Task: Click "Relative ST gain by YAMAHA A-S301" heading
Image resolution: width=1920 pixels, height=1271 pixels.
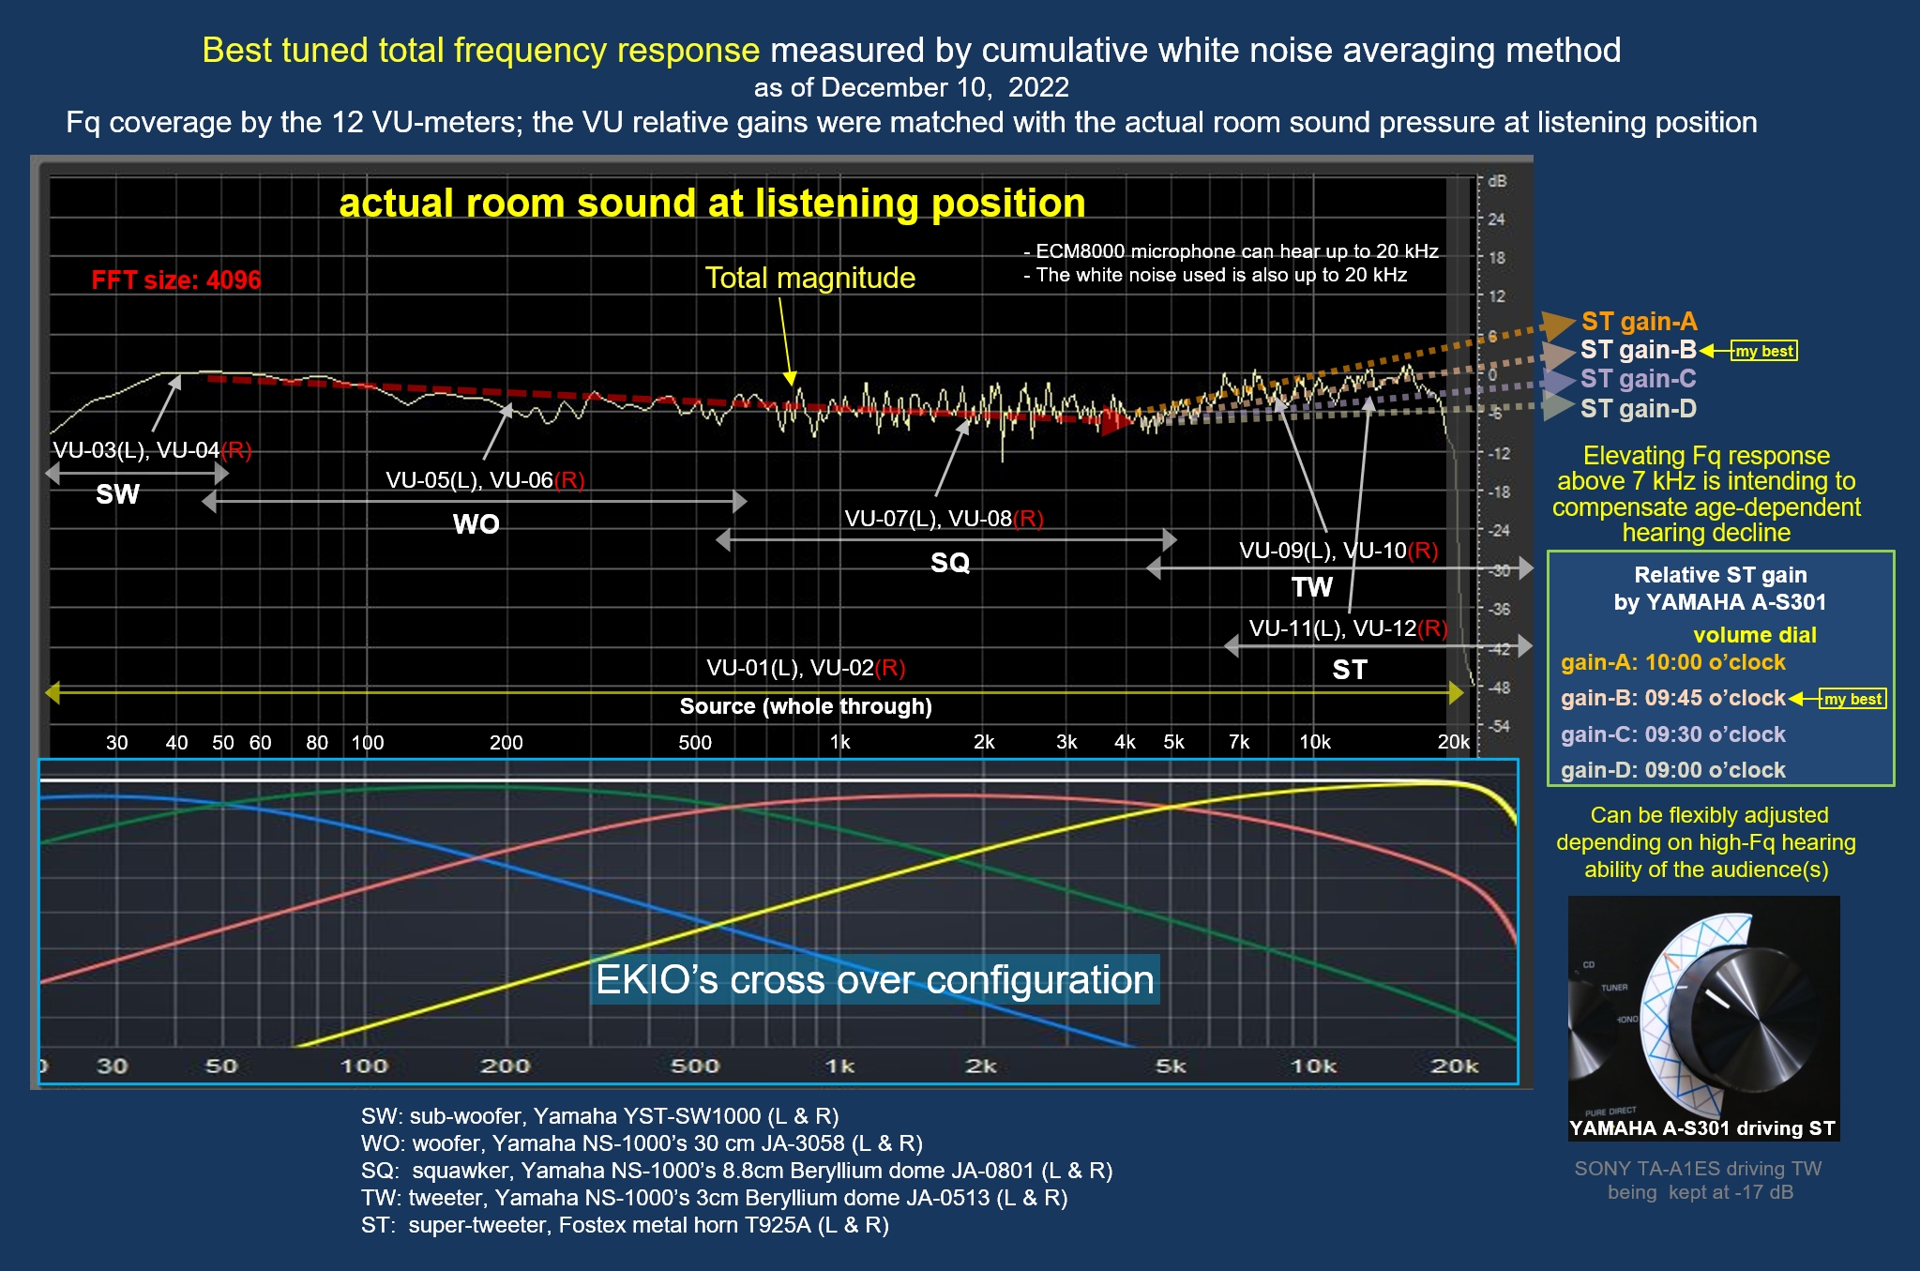Action: tap(1720, 588)
